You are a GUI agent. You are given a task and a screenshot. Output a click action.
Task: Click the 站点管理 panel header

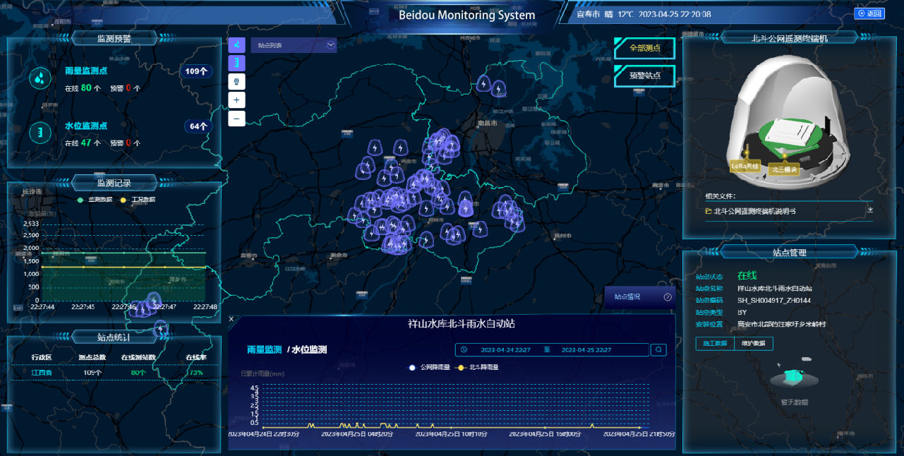click(789, 252)
